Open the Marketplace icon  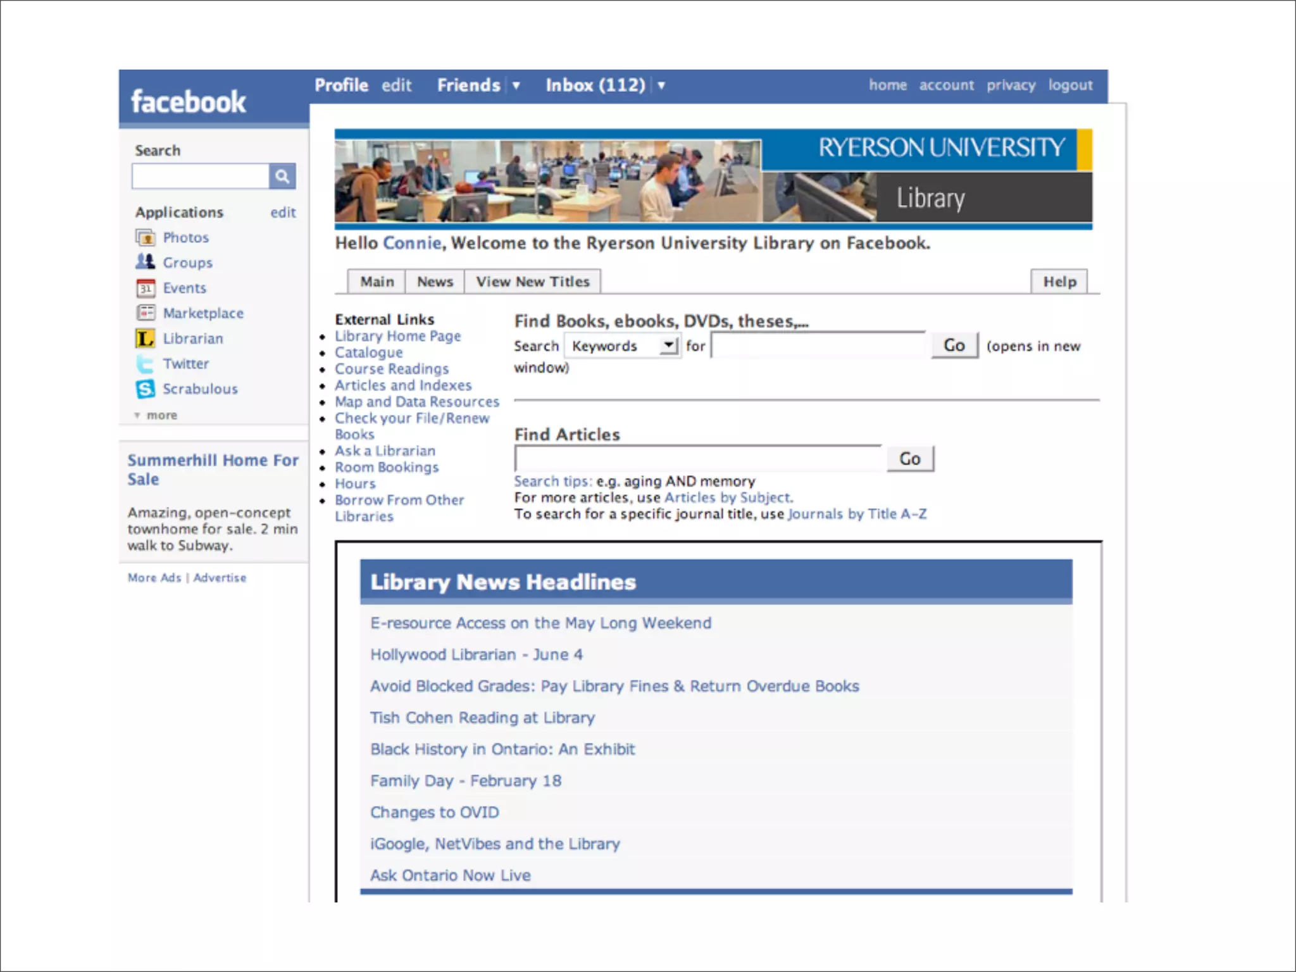pos(146,313)
